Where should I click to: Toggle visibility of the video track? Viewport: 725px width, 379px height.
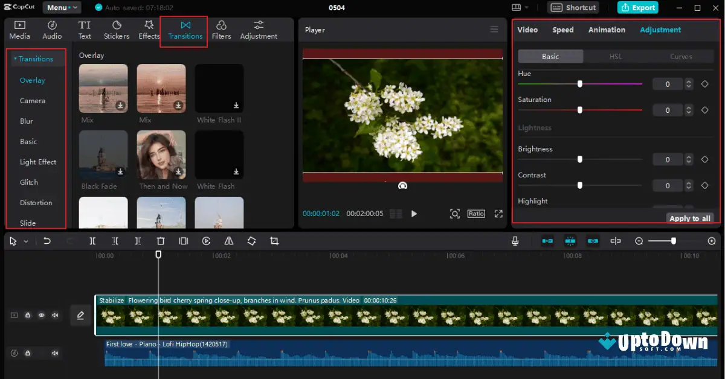(41, 315)
